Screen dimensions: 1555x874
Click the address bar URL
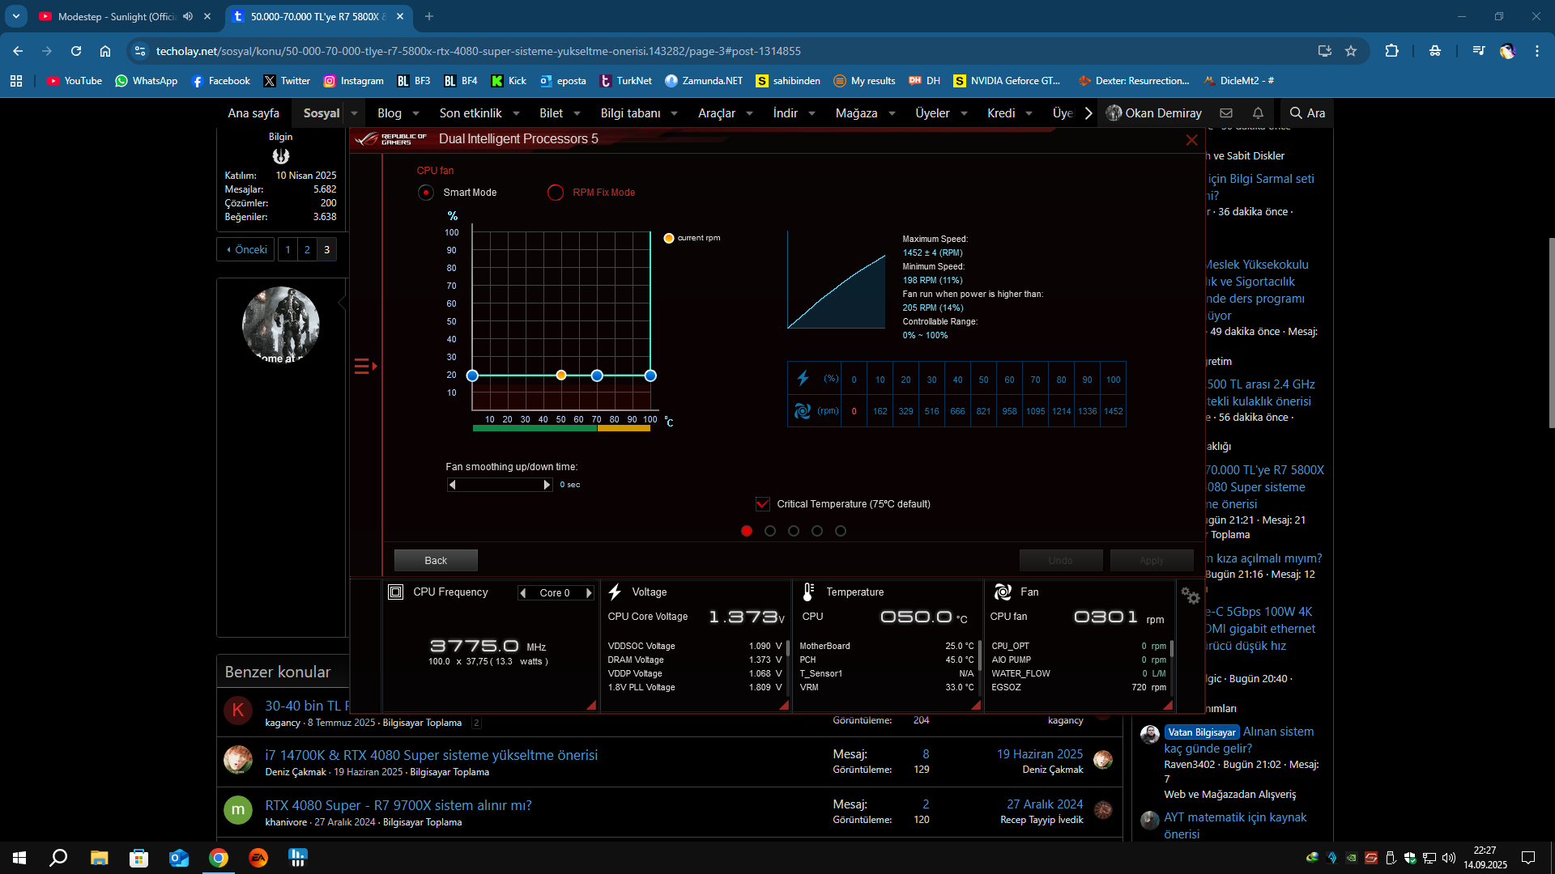[x=478, y=51]
